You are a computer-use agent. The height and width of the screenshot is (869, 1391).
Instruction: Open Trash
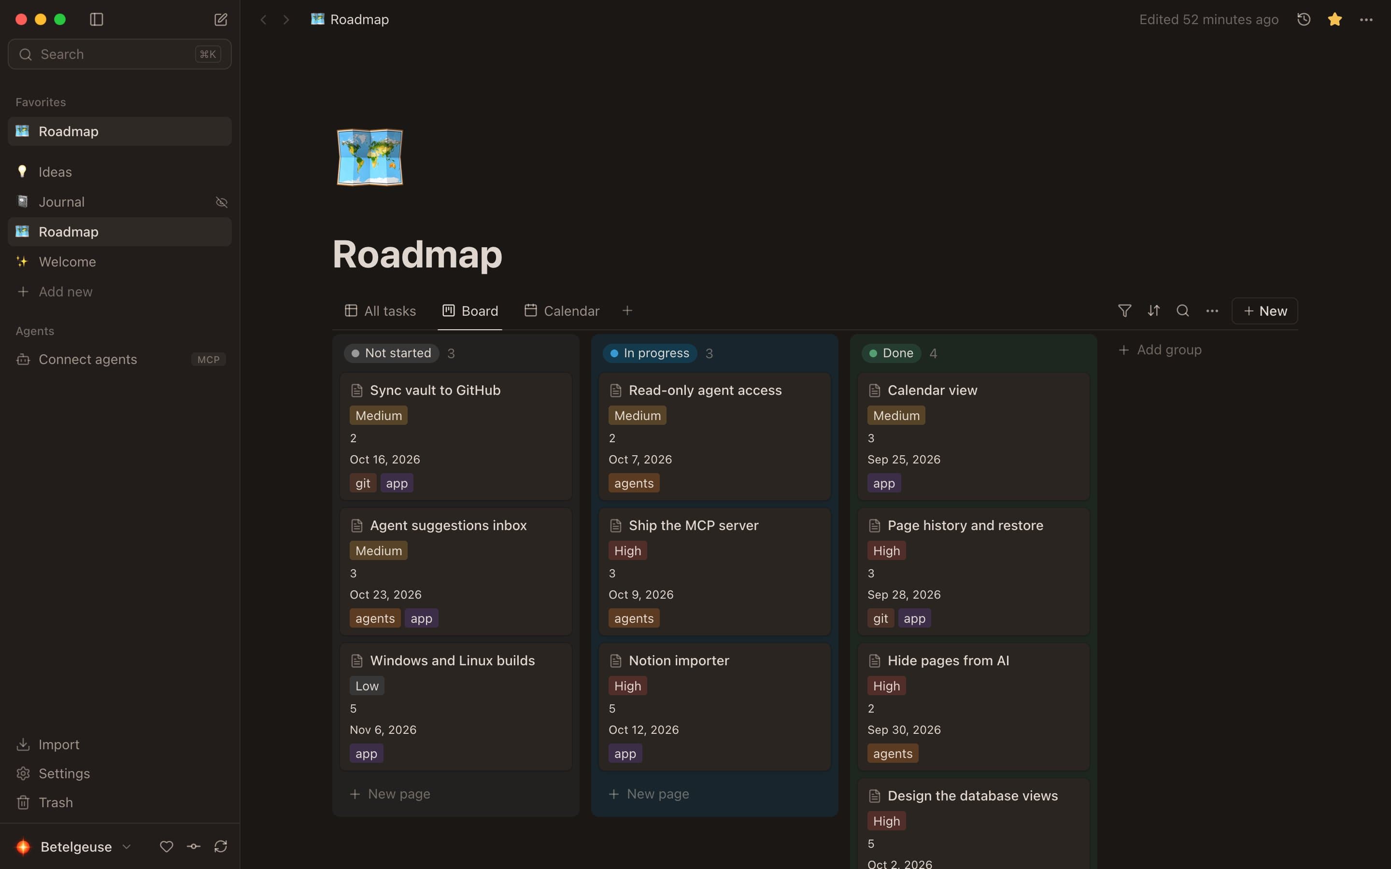pyautogui.click(x=120, y=802)
